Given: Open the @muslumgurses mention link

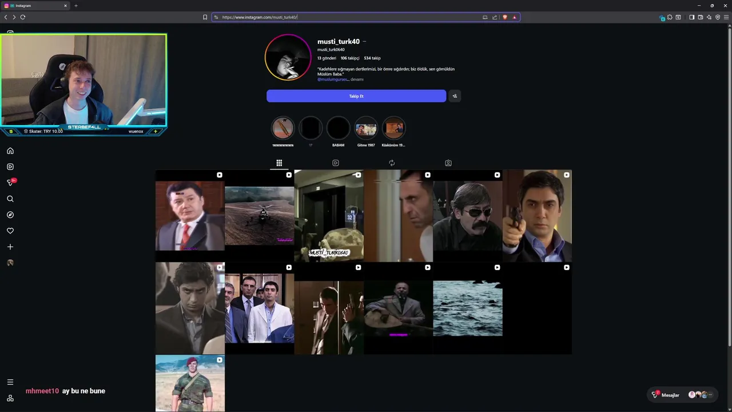Looking at the screenshot, I should 332,80.
